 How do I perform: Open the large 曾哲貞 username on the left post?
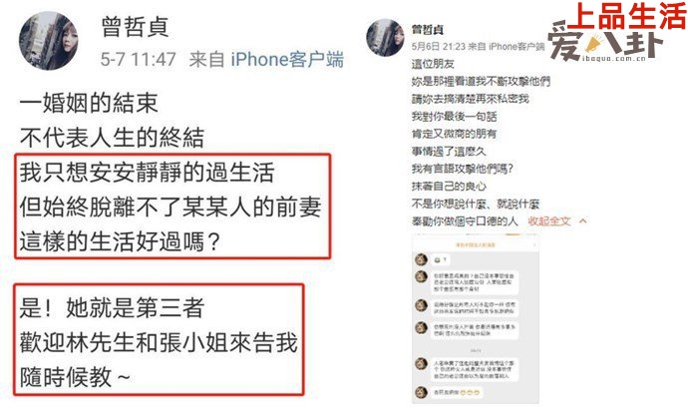point(135,27)
